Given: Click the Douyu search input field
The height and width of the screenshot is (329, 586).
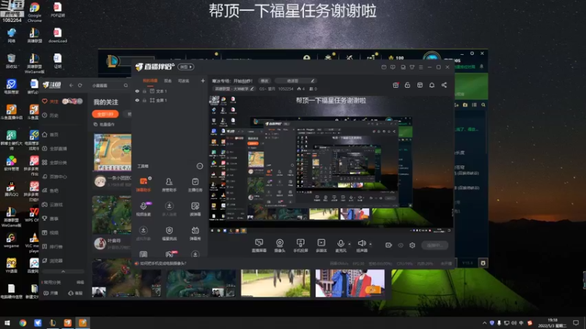Looking at the screenshot, I should click(107, 86).
